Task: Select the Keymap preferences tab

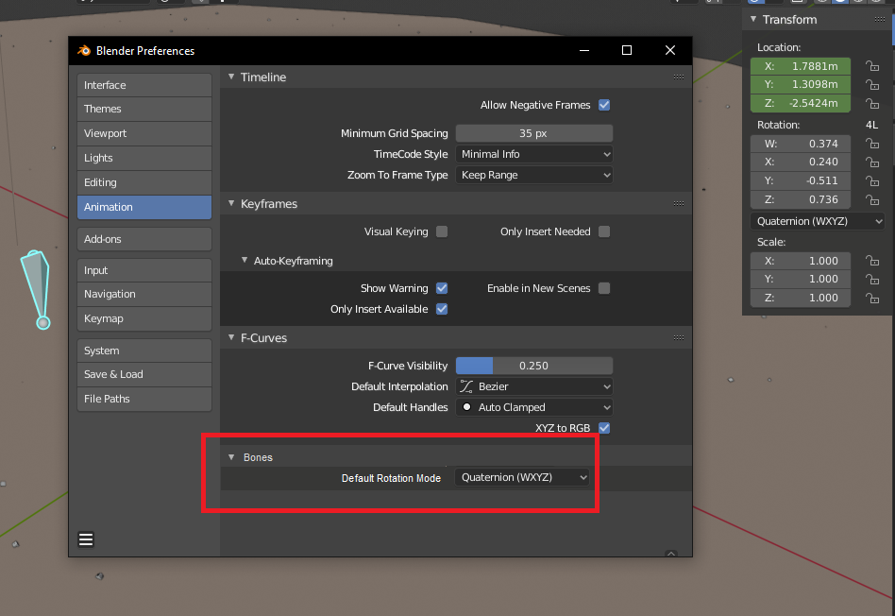Action: click(144, 318)
